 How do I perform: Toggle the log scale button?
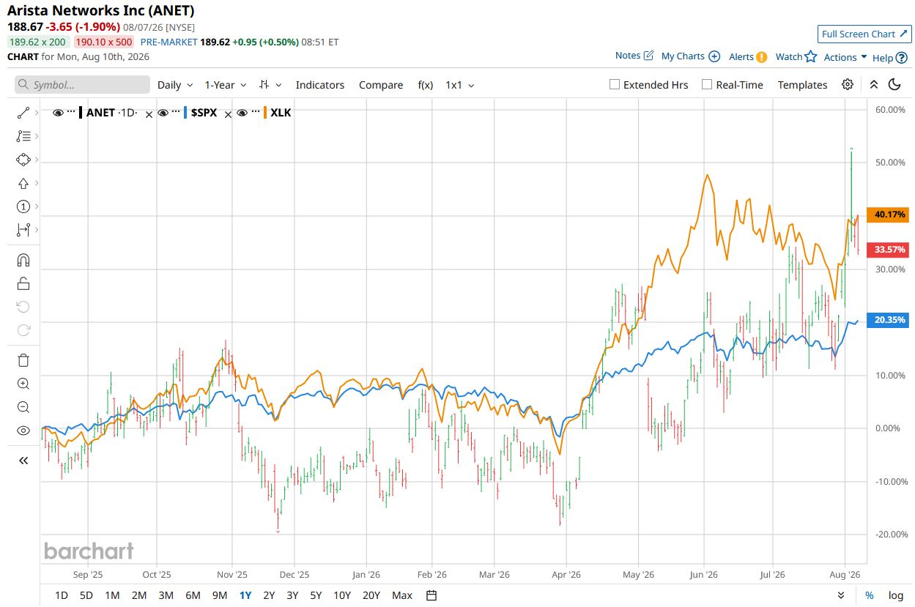895,595
